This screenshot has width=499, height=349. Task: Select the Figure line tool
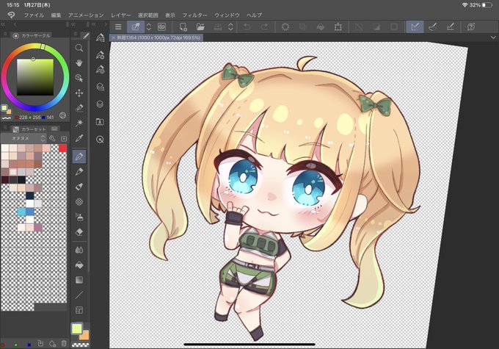point(79,295)
